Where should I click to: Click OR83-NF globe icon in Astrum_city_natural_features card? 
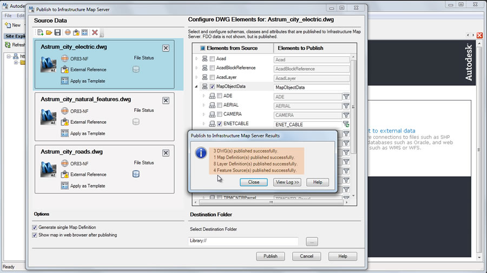point(64,111)
